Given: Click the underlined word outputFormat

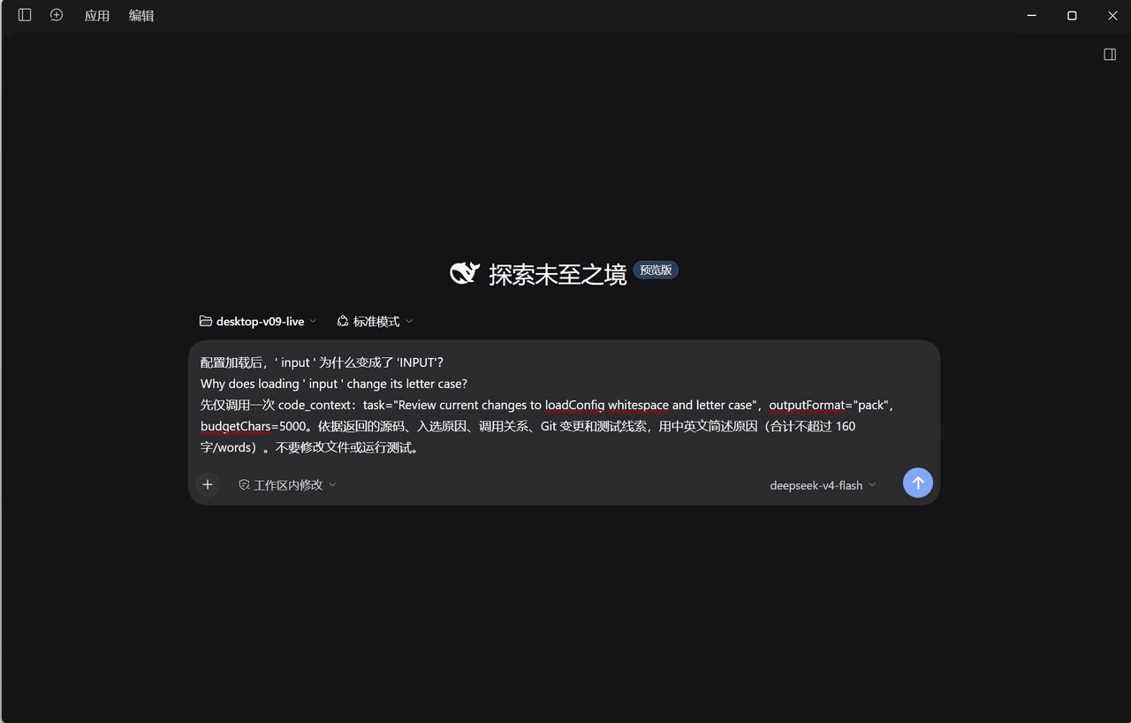Looking at the screenshot, I should [807, 405].
